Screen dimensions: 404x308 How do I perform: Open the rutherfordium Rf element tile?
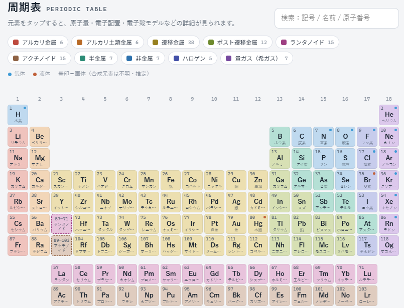tap(83, 245)
